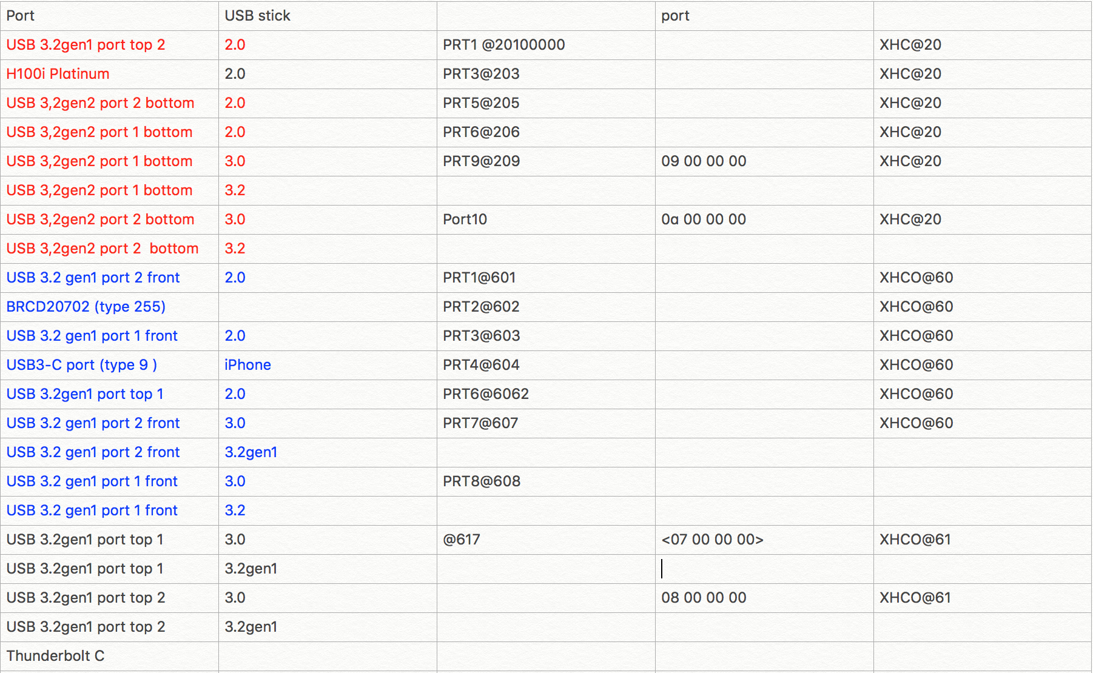Click the 09 00 00 00 cell
The height and width of the screenshot is (673, 1093).
point(703,161)
